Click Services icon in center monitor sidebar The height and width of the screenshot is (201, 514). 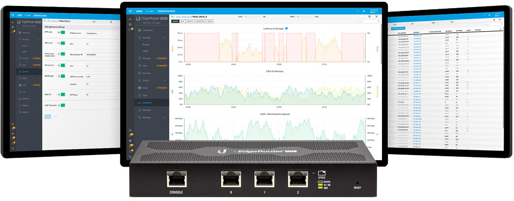[x=139, y=73]
